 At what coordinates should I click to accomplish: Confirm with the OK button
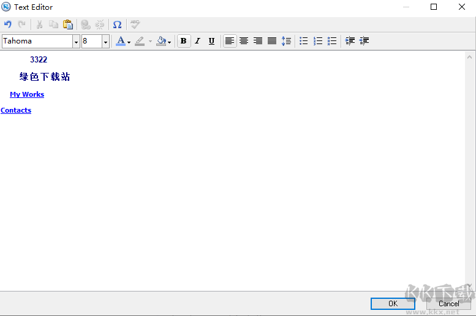[x=393, y=304]
